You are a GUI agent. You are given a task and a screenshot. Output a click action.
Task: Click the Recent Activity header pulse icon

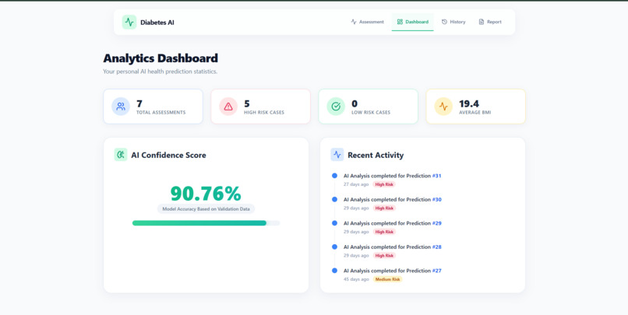[x=337, y=155]
